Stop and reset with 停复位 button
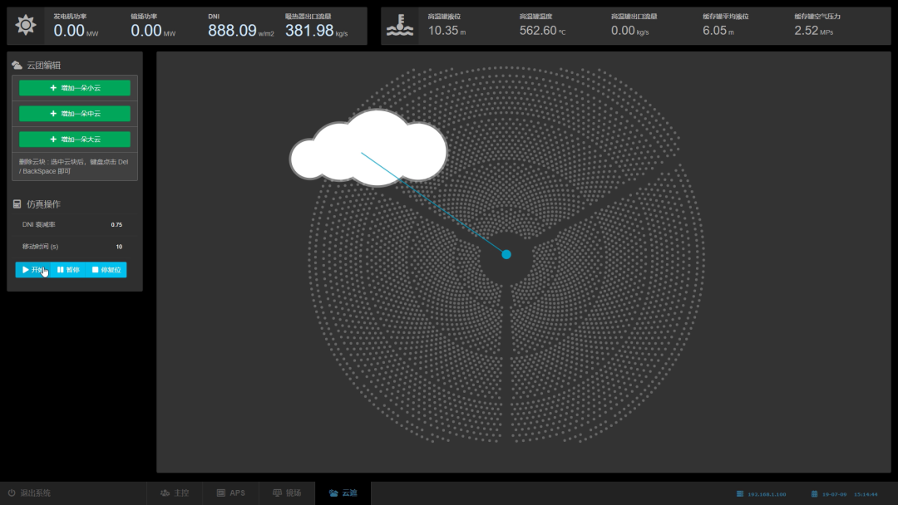The image size is (898, 505). point(106,270)
